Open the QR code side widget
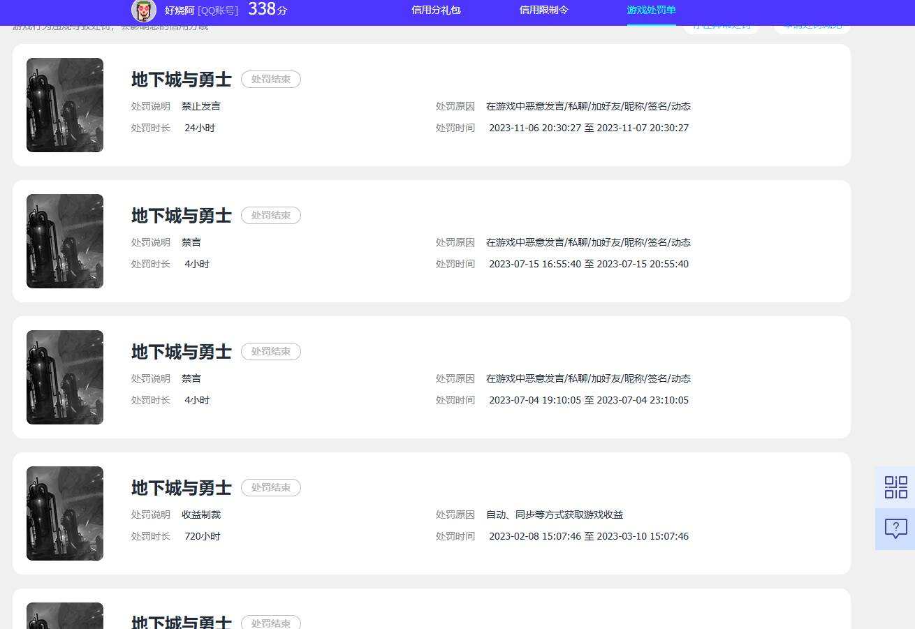 [x=895, y=487]
